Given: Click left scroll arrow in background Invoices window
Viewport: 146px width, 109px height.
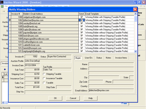Looking at the screenshot, I should [3, 103].
